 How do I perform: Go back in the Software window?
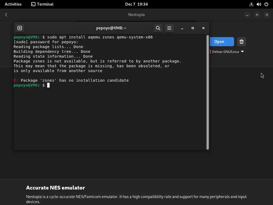tap(6, 15)
